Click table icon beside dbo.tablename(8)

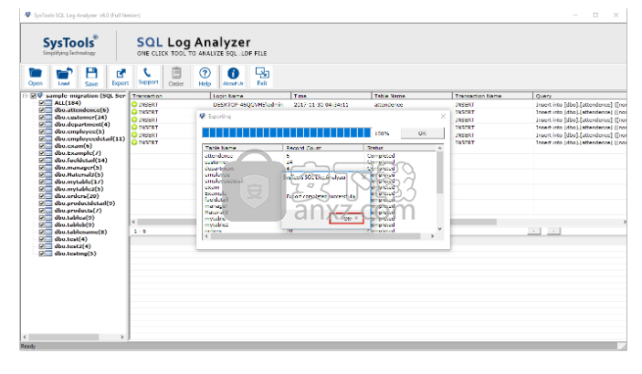(48, 232)
